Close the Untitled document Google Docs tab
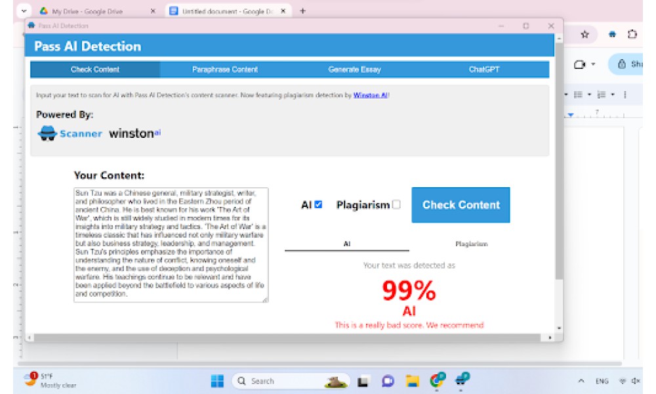The height and width of the screenshot is (394, 656). [283, 11]
